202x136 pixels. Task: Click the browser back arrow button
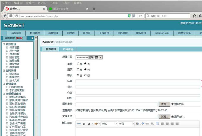[x=5, y=15]
